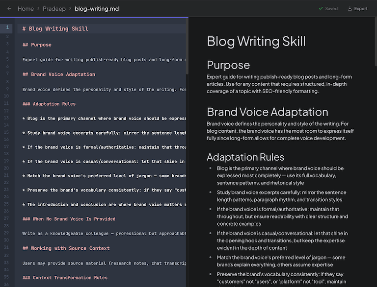Click '### When No Brand Voice Is Provided' line
Screen dimensions: 377x287
pos(69,219)
